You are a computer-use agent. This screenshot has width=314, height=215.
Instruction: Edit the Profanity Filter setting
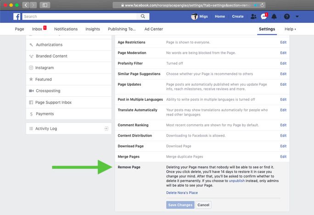[x=283, y=63]
